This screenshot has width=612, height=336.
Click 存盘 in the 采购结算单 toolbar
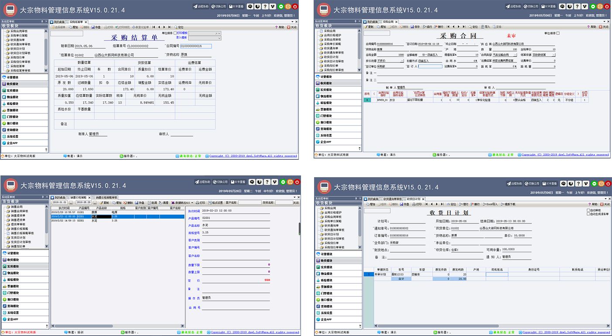click(96, 27)
